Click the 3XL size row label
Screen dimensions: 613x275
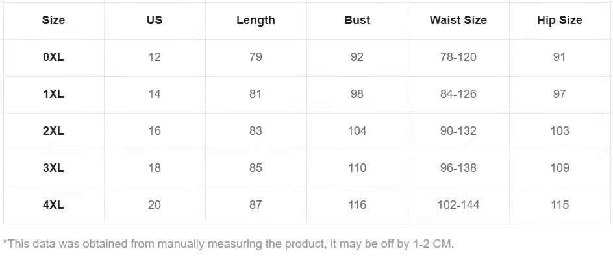tap(53, 168)
